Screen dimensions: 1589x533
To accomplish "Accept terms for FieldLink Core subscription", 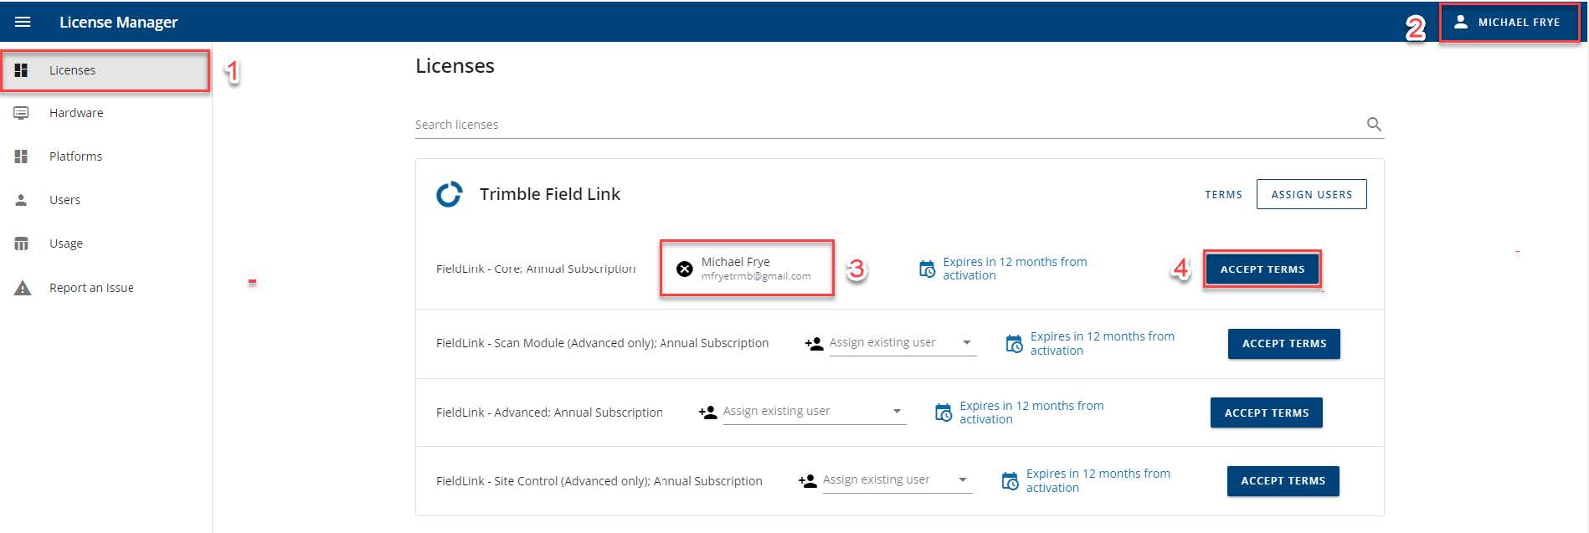I will pyautogui.click(x=1262, y=269).
